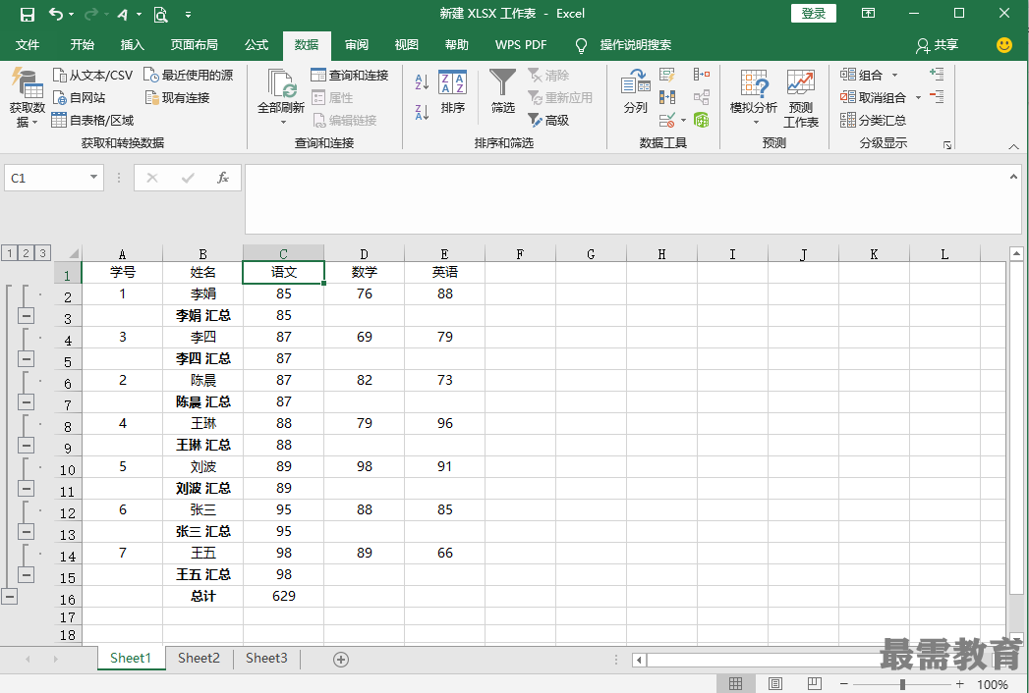The width and height of the screenshot is (1029, 693).
Task: Add a new sheet with plus button
Action: pyautogui.click(x=341, y=660)
